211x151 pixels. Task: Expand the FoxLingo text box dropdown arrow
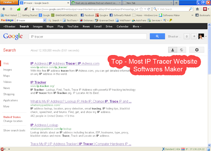[45, 20]
